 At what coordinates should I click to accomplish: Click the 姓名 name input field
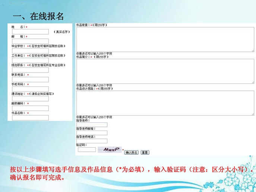30,32
